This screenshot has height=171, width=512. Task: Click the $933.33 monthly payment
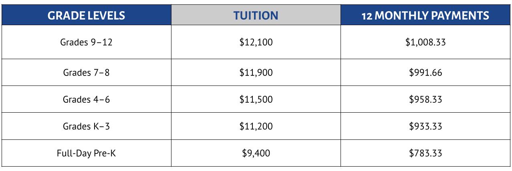pyautogui.click(x=425, y=126)
